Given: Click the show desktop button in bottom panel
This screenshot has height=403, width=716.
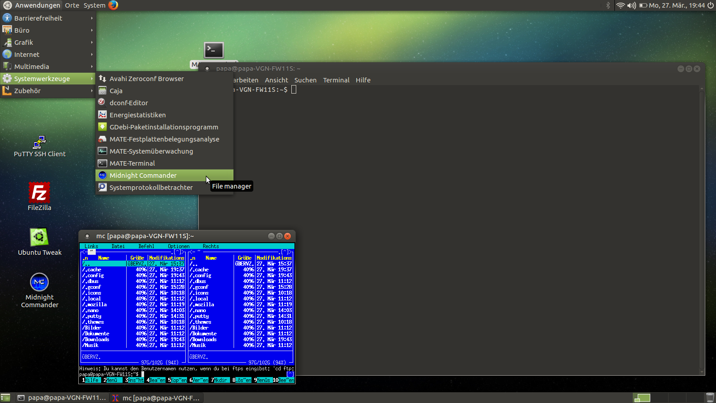Looking at the screenshot, I should click(5, 398).
